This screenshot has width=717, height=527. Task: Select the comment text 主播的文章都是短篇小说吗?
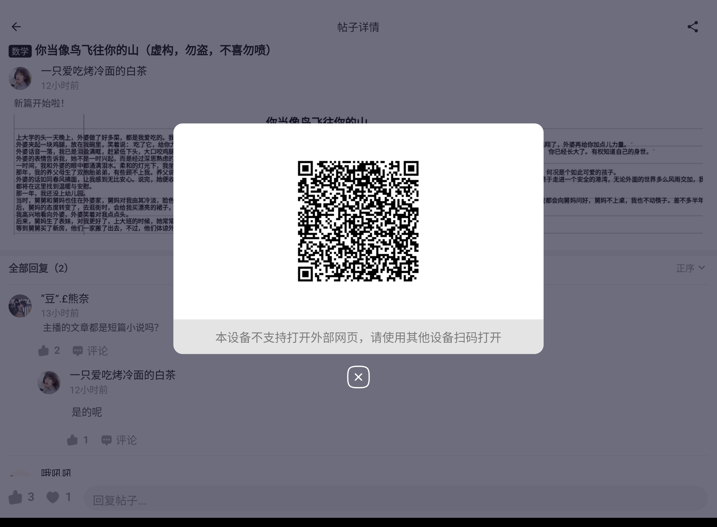[x=101, y=327]
